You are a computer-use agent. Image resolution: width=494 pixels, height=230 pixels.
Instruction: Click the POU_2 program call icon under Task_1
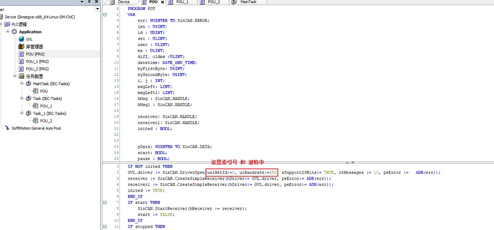tap(36, 121)
